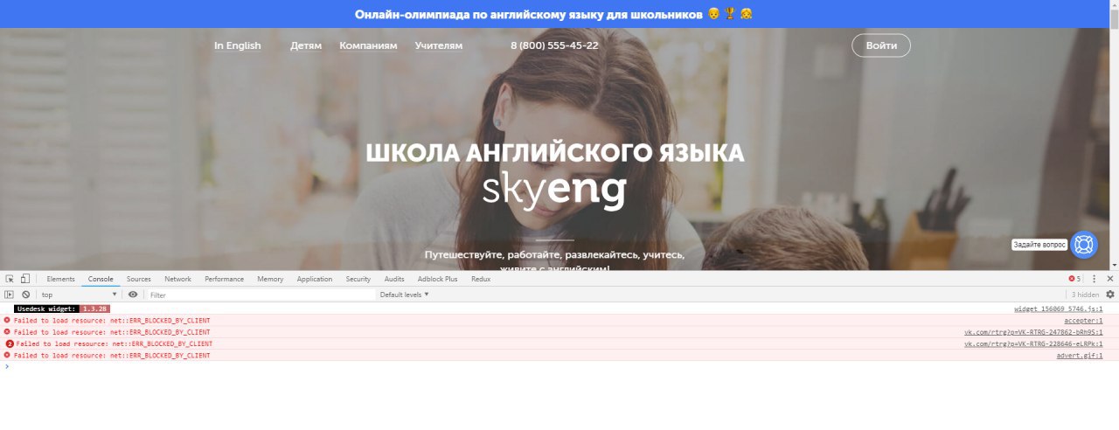Screen dimensions: 1119x430
Task: Open the In English link
Action: coord(238,45)
